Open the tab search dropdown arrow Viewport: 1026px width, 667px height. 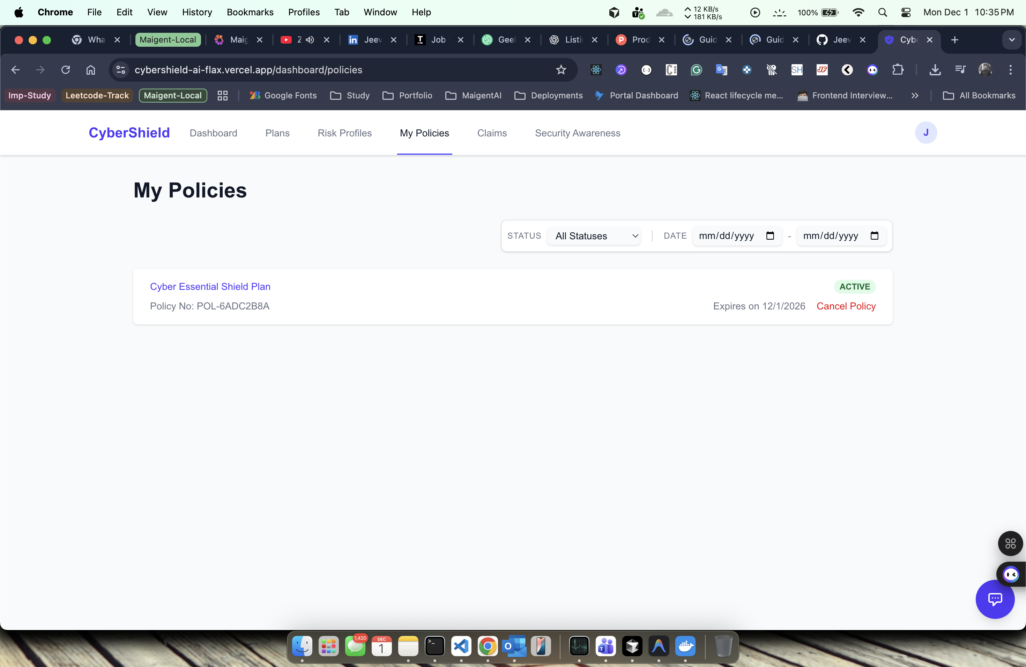pyautogui.click(x=1011, y=40)
